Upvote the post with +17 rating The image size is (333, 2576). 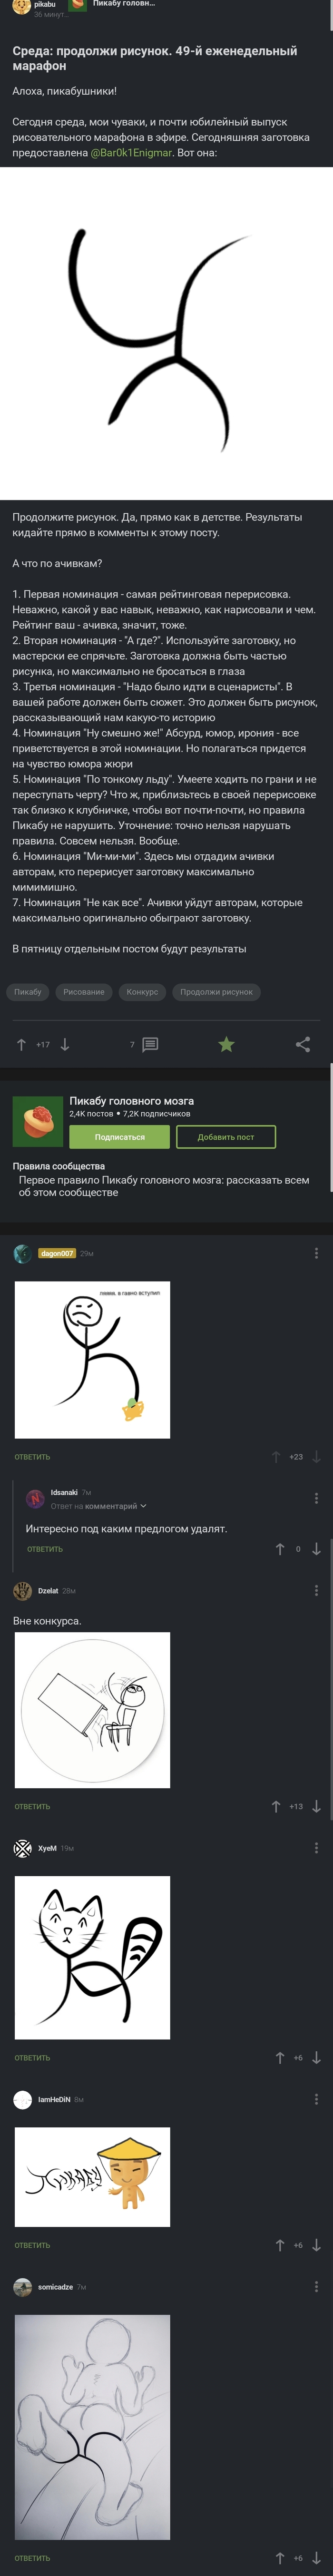pos(21,1044)
